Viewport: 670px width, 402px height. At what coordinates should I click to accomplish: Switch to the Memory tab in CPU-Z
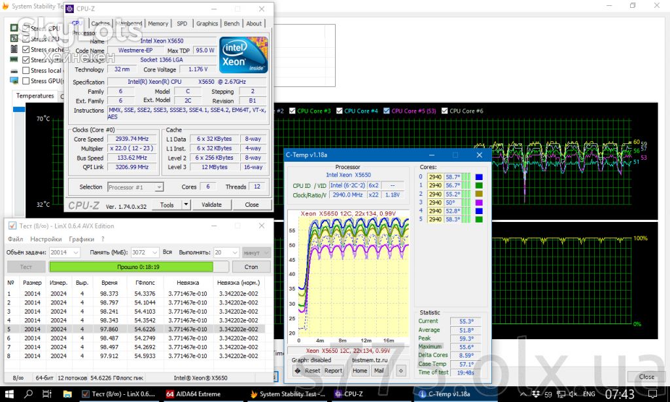pyautogui.click(x=158, y=24)
